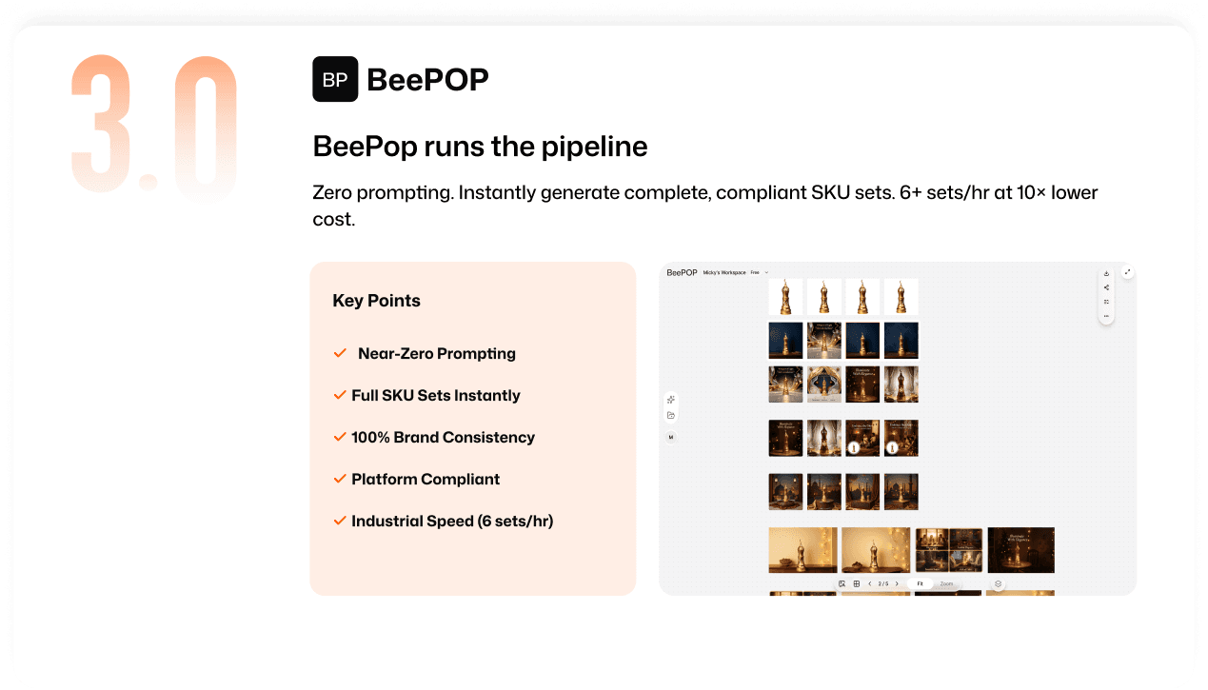Click checkmark beside Near-Zero Prompting
Screen dimensions: 1208x690
click(340, 353)
